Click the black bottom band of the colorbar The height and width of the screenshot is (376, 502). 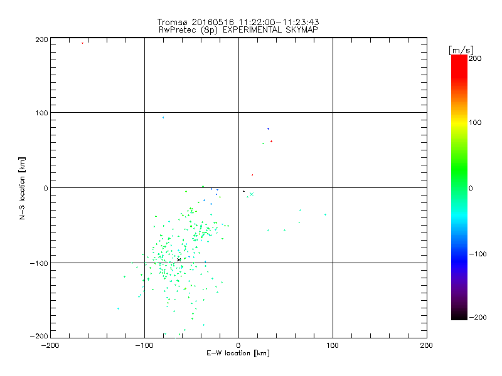pos(459,316)
